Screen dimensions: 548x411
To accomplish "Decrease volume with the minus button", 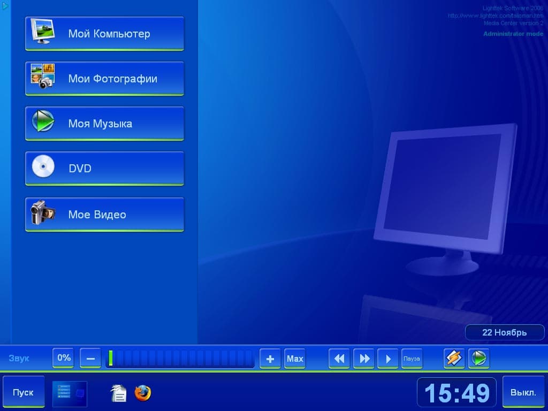I will click(90, 358).
